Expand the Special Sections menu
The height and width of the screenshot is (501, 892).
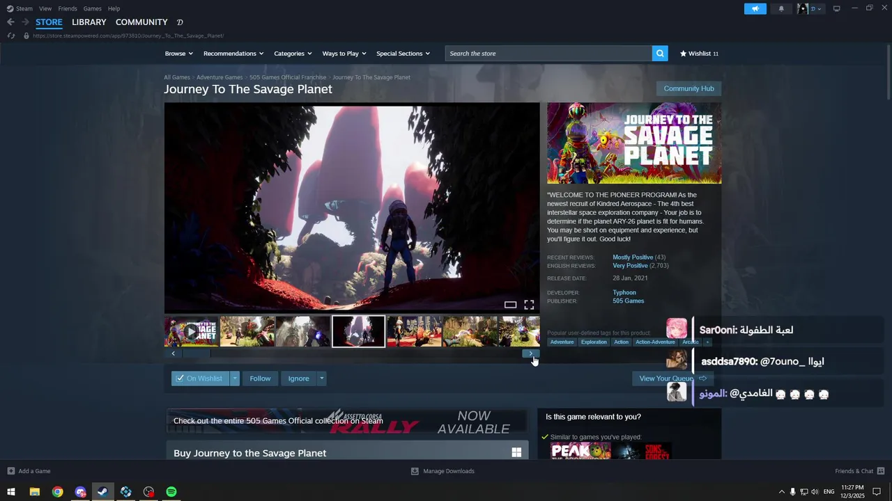[x=403, y=54]
